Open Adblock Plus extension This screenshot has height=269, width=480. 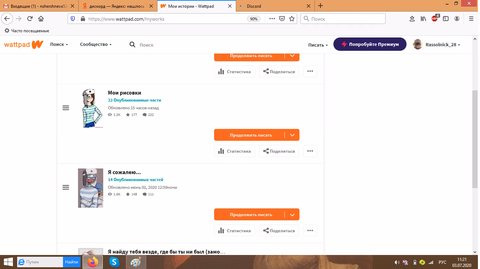point(435,18)
